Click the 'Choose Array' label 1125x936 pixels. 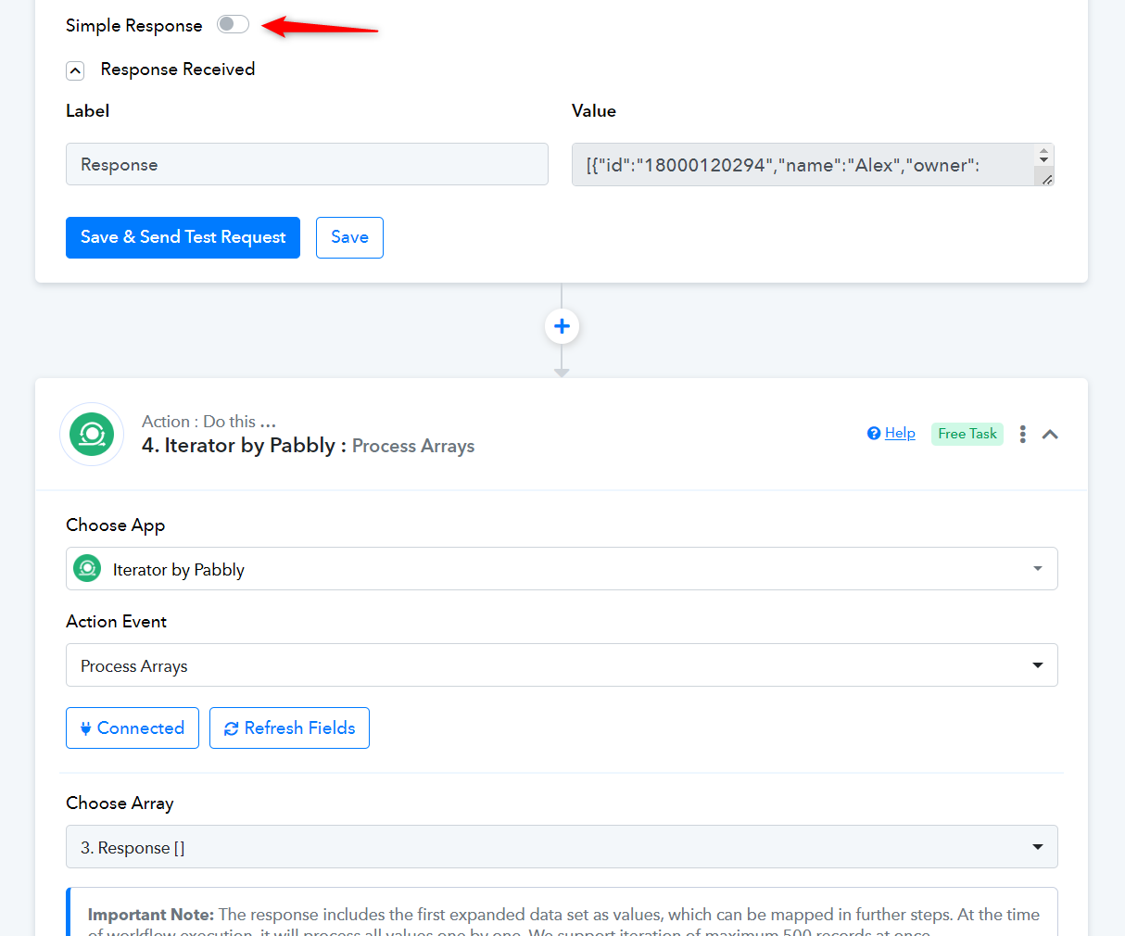coord(120,803)
